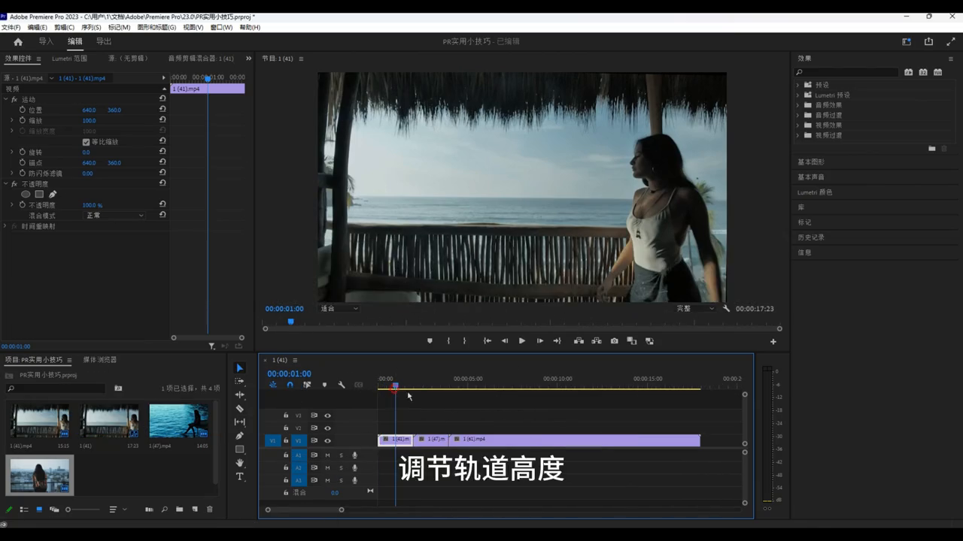Click the New Bin folder icon in project panel
The image size is (963, 541).
click(x=180, y=509)
